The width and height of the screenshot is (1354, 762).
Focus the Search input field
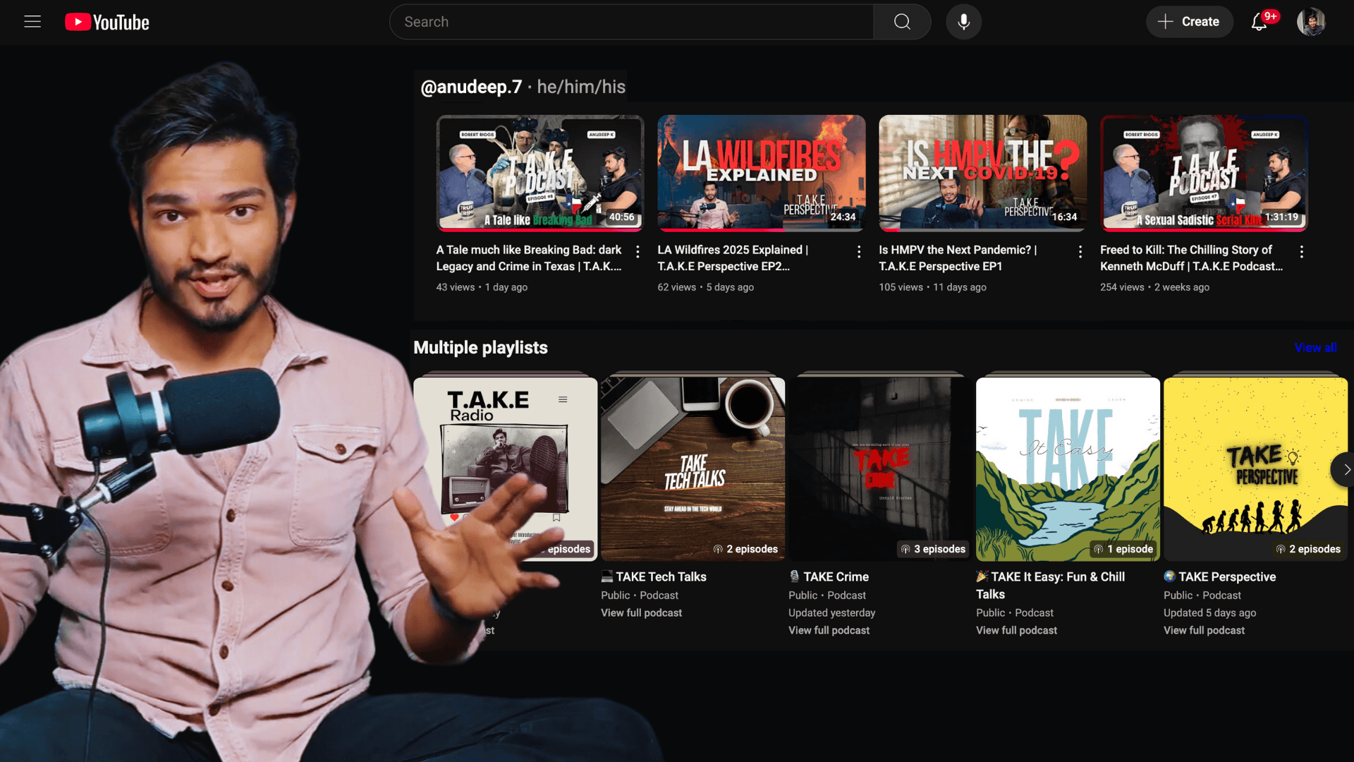(x=631, y=22)
